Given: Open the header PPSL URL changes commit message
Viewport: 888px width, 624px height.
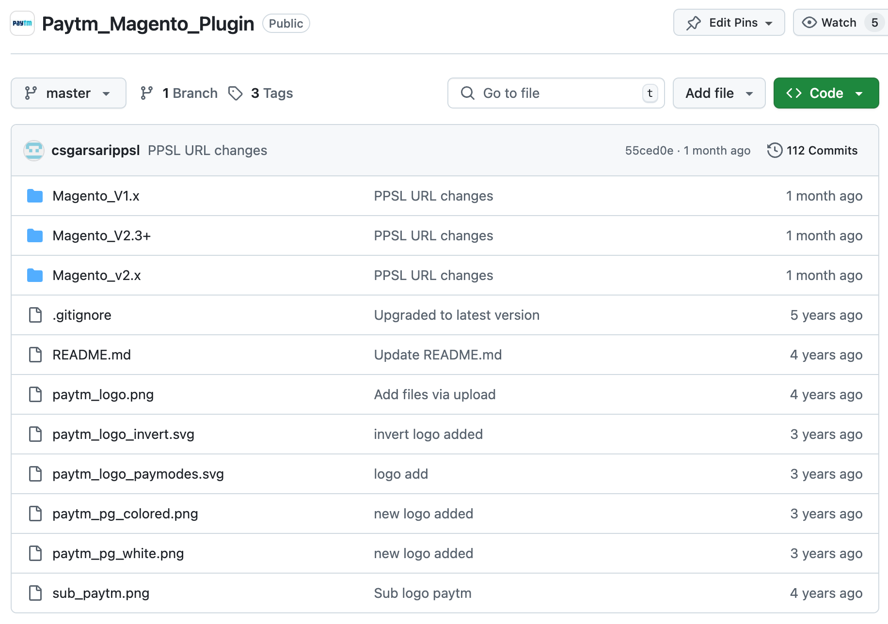Looking at the screenshot, I should pos(207,150).
